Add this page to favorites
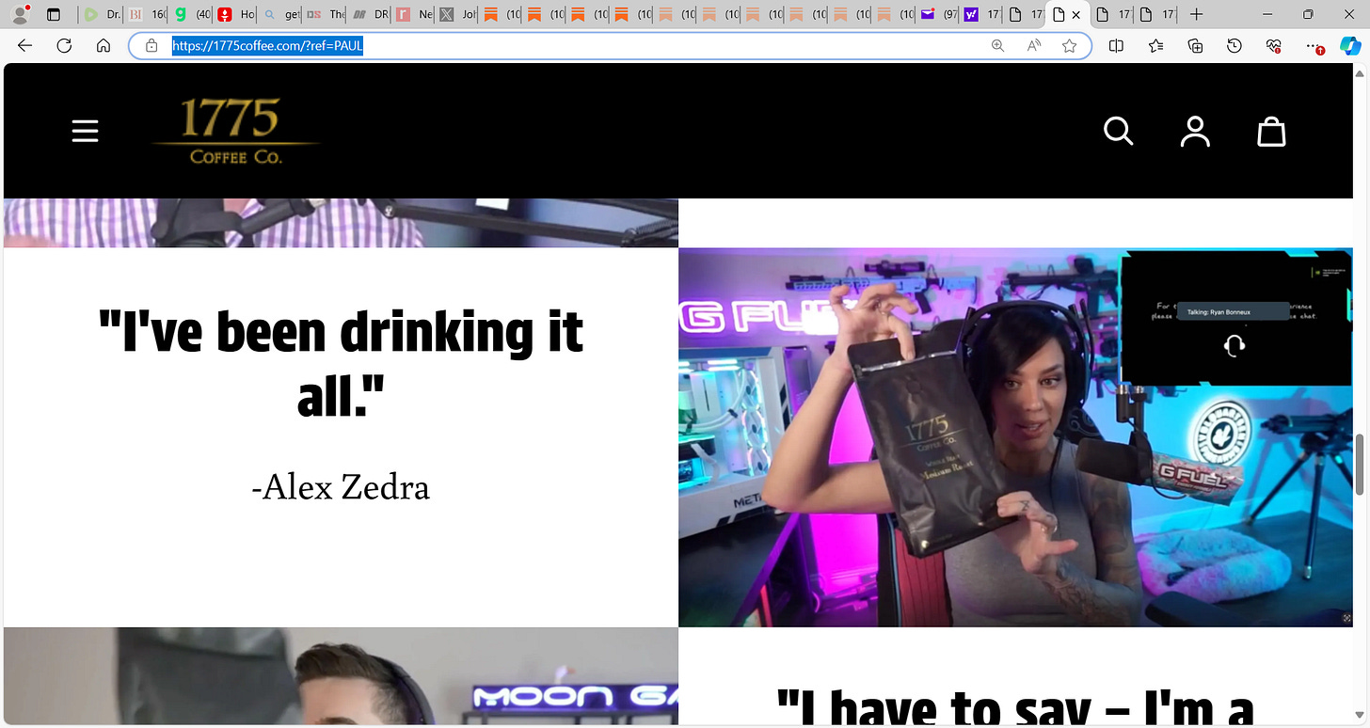Image resolution: width=1370 pixels, height=728 pixels. (1069, 45)
